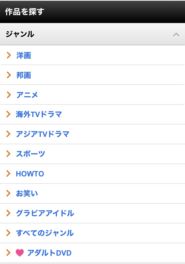185x264 pixels.
Task: Open グラビアアイドル category
Action: point(45,213)
